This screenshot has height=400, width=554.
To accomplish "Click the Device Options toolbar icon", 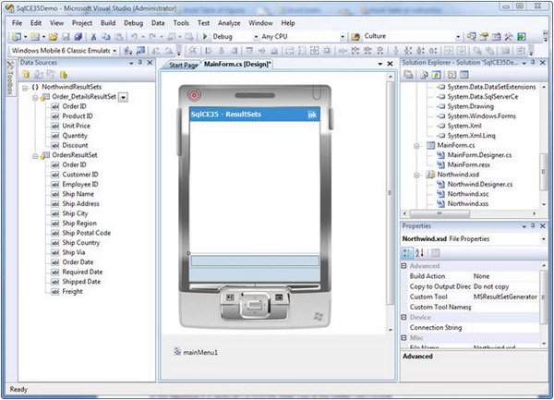I will click(140, 51).
